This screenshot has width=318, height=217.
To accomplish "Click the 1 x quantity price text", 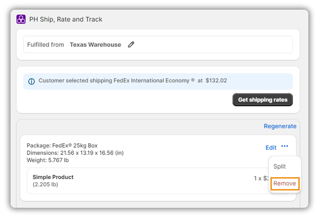I will (x=261, y=178).
